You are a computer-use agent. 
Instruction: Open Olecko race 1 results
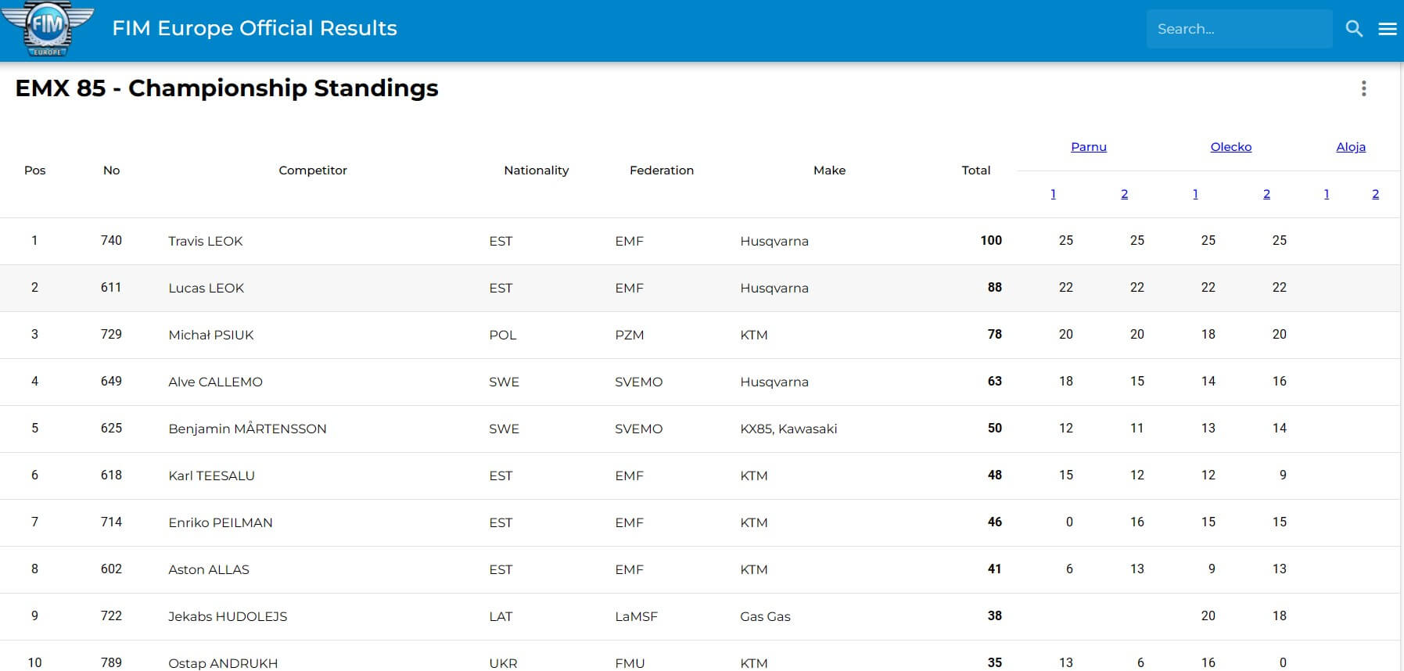(x=1195, y=194)
